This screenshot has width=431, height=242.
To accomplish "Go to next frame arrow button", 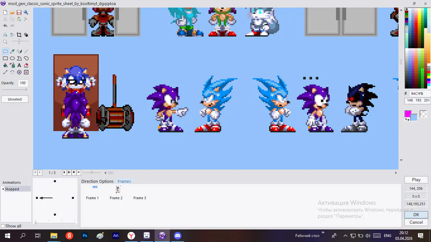I will tap(64, 172).
